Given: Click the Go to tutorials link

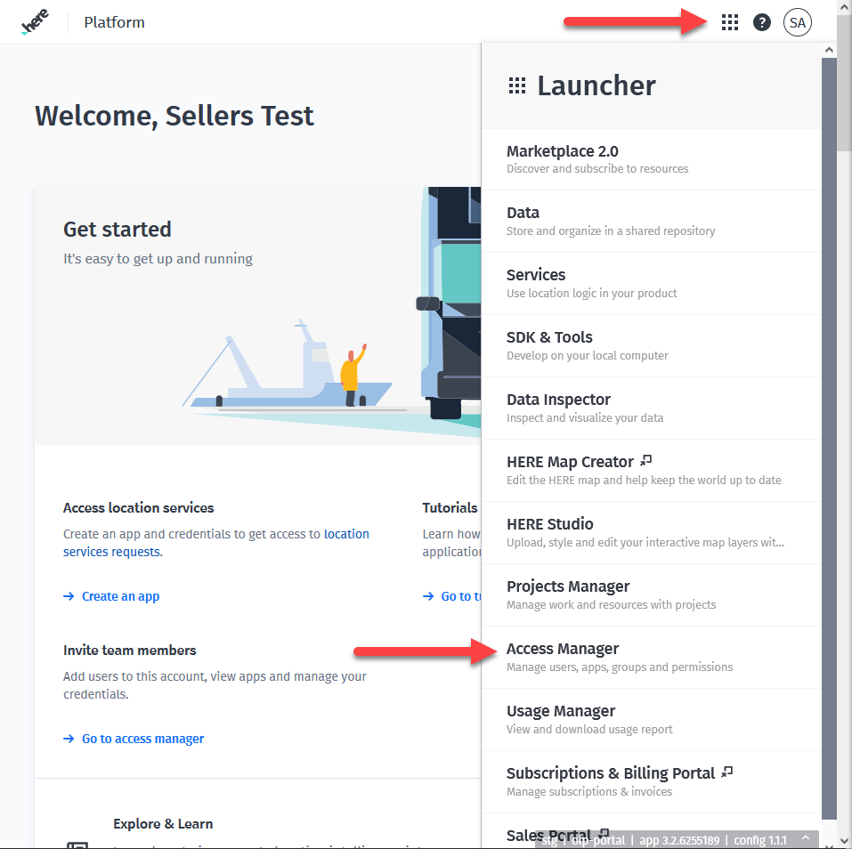Looking at the screenshot, I should [461, 596].
